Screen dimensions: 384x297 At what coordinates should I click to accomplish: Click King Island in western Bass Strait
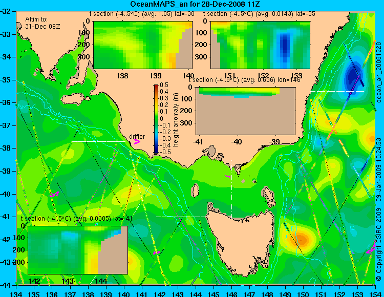[195, 190]
